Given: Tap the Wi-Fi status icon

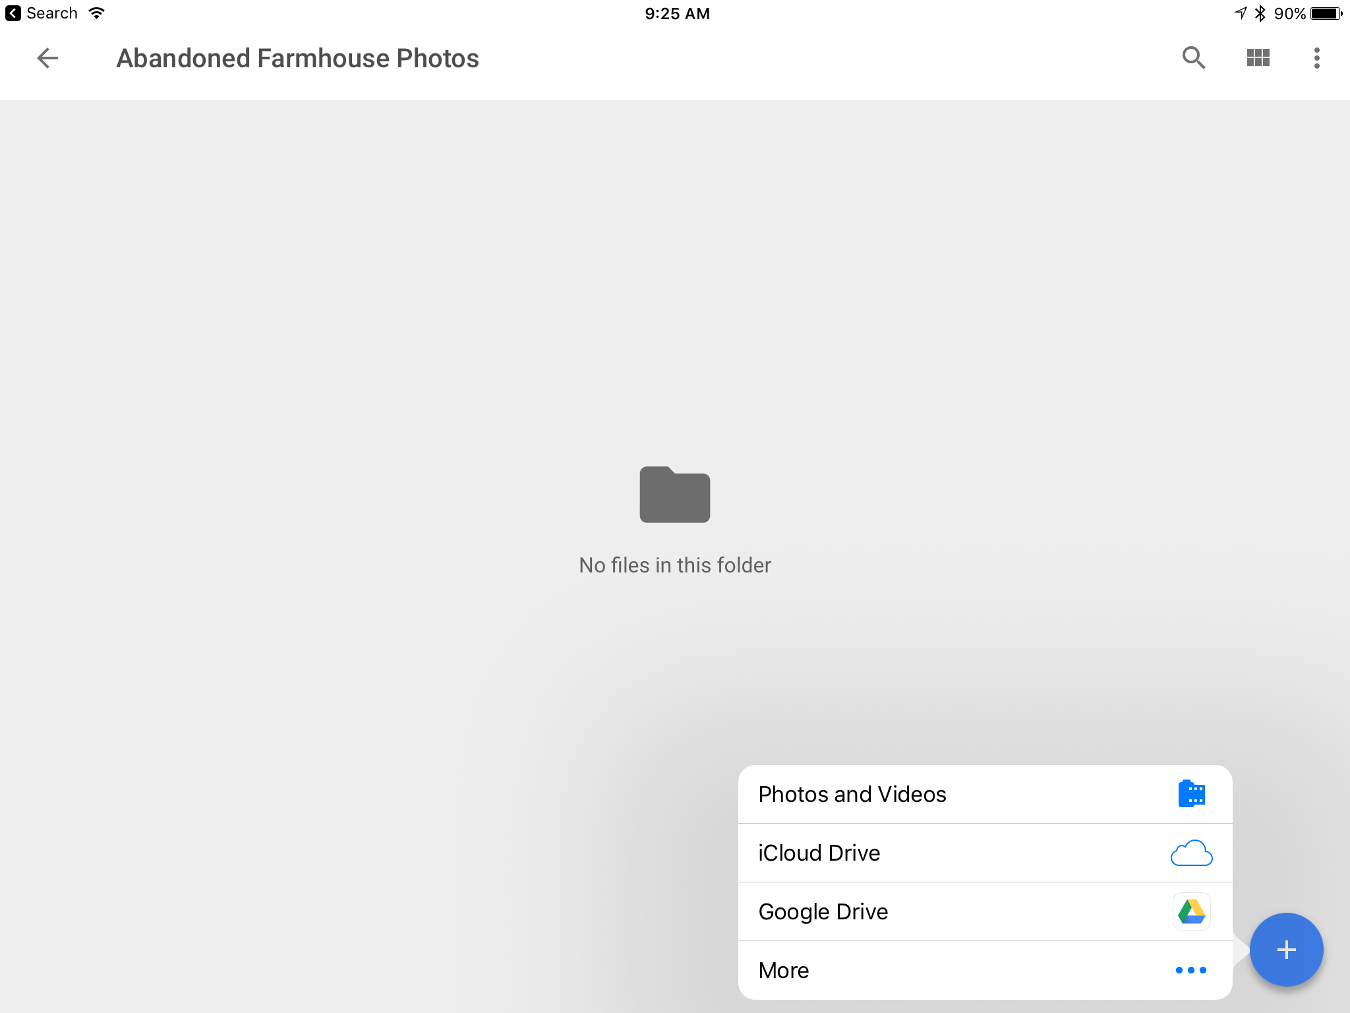Looking at the screenshot, I should point(97,13).
